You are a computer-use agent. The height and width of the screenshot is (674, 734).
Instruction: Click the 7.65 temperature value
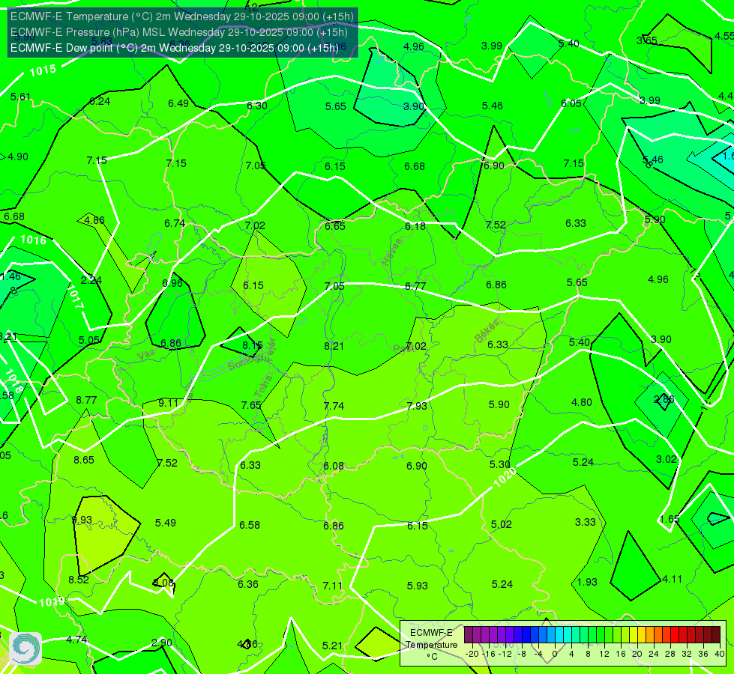click(251, 404)
